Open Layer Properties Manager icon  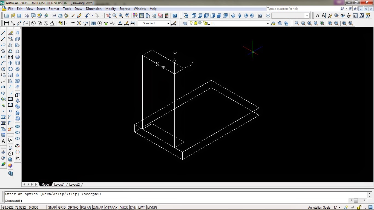click(185, 24)
